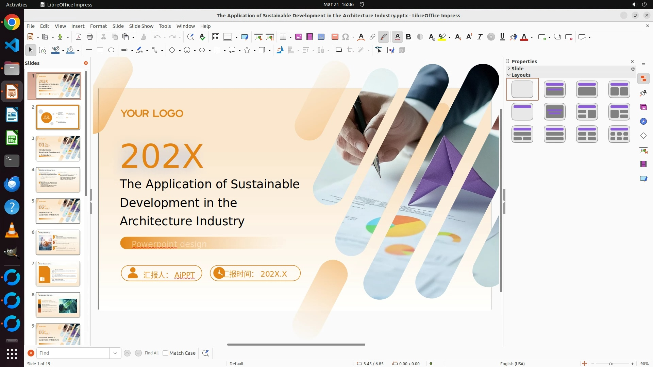Enable the Match Case checkbox
This screenshot has height=367, width=653.
165,353
